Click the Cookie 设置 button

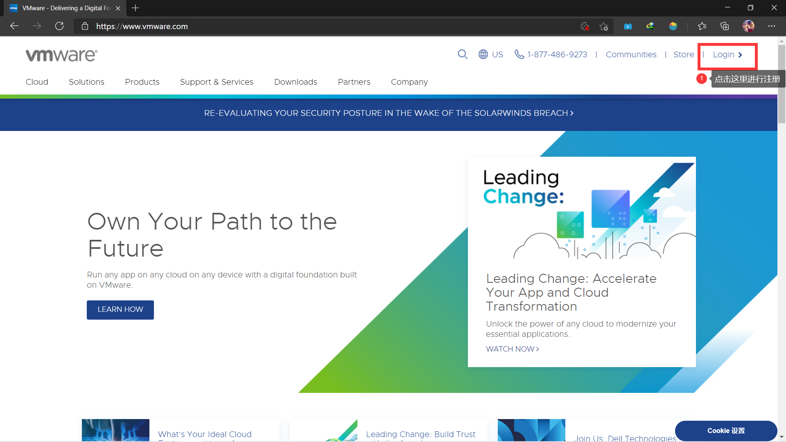pyautogui.click(x=726, y=431)
